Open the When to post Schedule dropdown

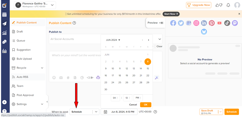(85, 112)
